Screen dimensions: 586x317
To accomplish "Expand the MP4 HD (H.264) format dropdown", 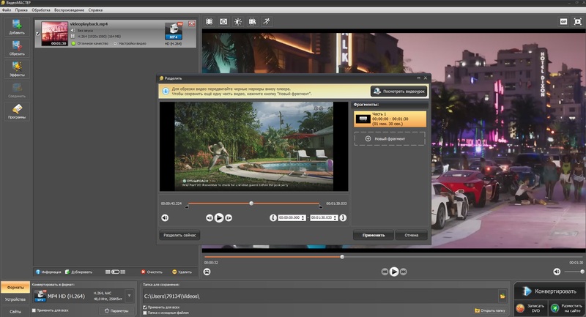I will (129, 296).
